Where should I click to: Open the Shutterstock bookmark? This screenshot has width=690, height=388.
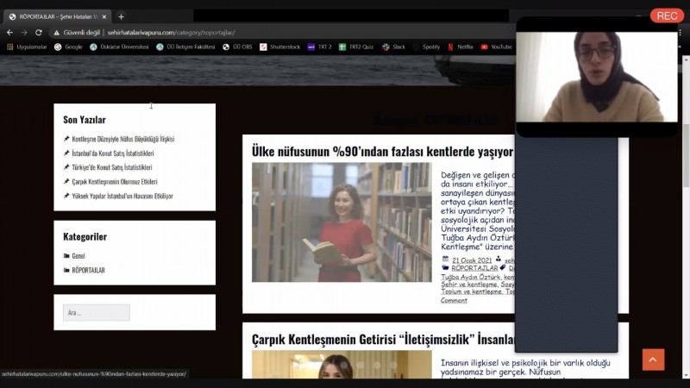tap(280, 47)
